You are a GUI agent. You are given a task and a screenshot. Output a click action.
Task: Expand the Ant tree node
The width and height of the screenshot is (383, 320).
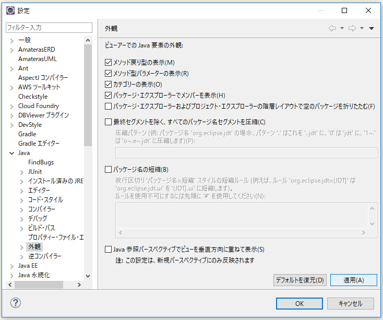pos(11,69)
